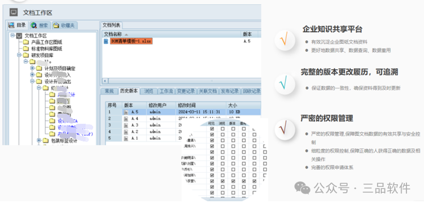Click the teal checkmark beside 完整的版本更改履历

pyautogui.click(x=284, y=84)
